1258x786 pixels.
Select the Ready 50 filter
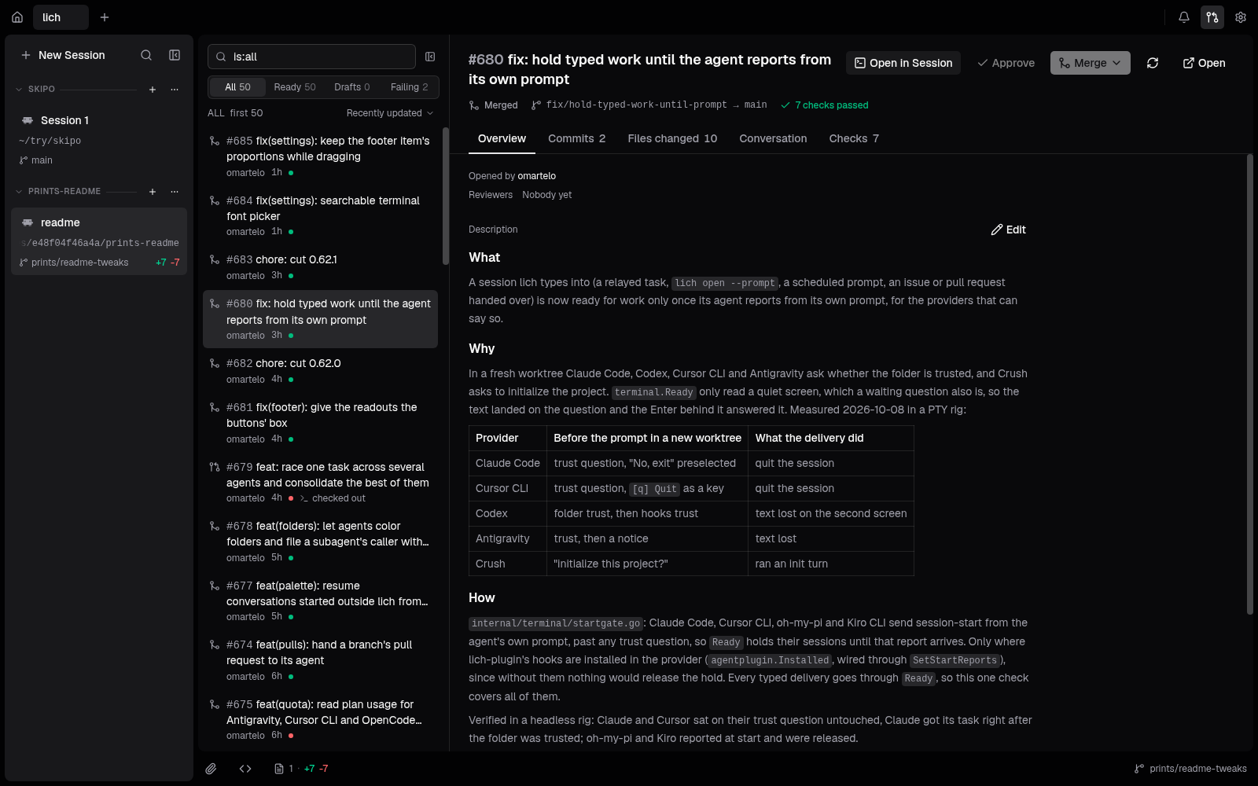pyautogui.click(x=295, y=87)
